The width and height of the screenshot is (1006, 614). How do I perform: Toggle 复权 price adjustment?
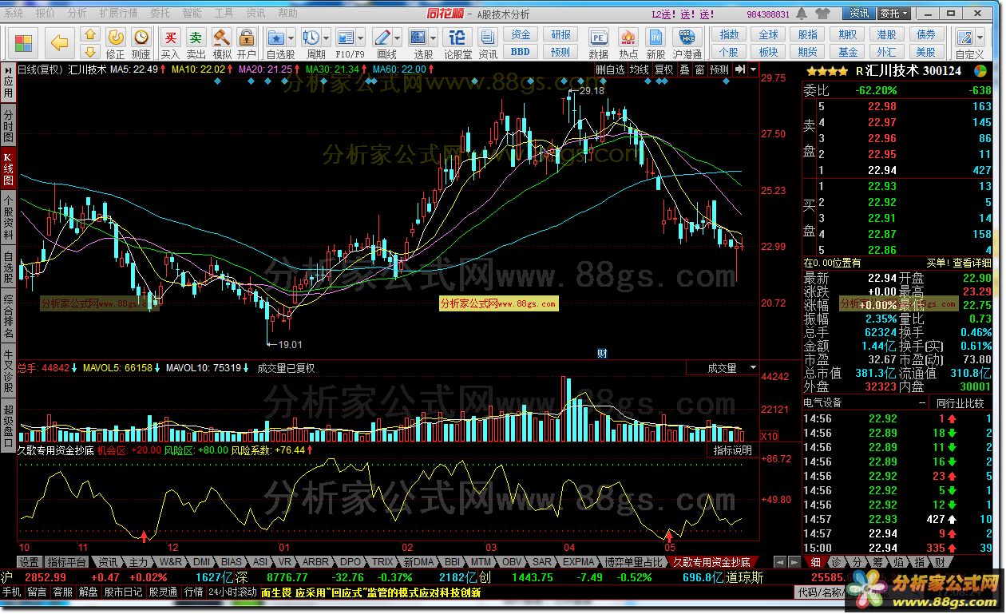(664, 69)
